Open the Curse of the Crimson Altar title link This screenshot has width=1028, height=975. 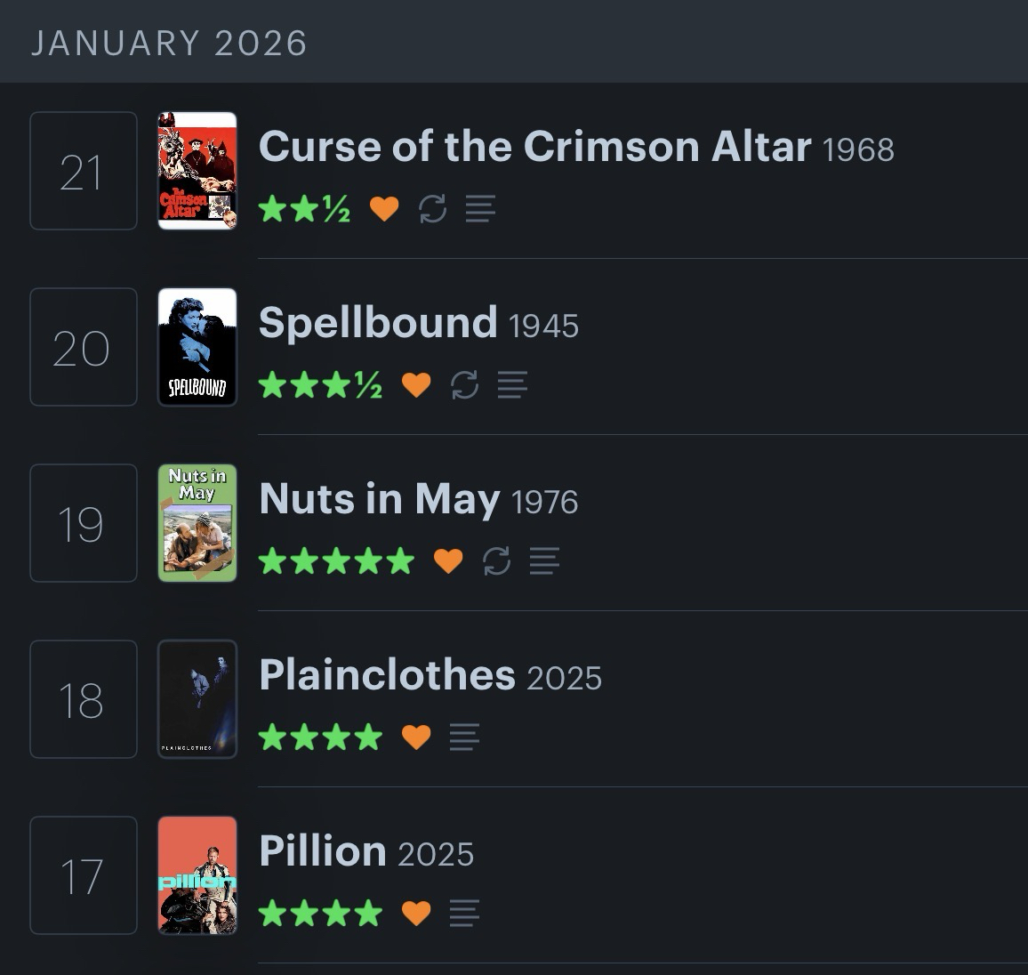(534, 146)
